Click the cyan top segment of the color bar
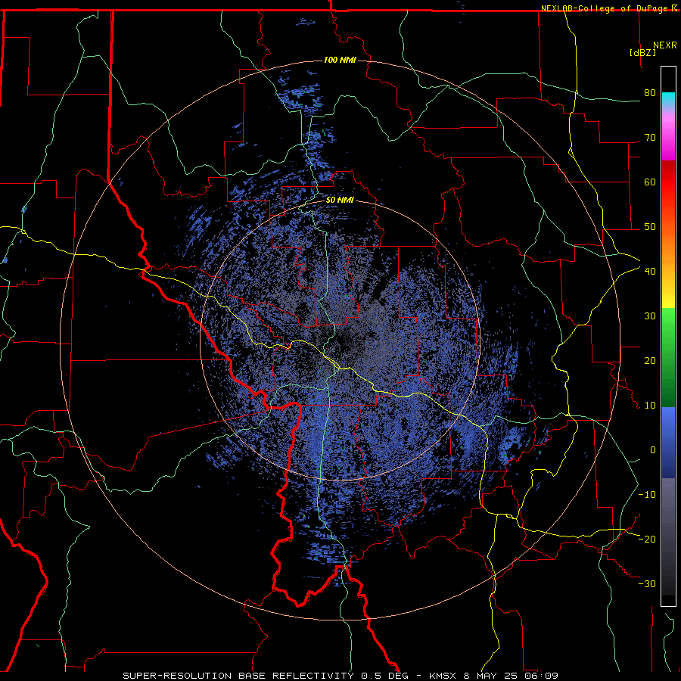The height and width of the screenshot is (681, 681). coord(668,98)
